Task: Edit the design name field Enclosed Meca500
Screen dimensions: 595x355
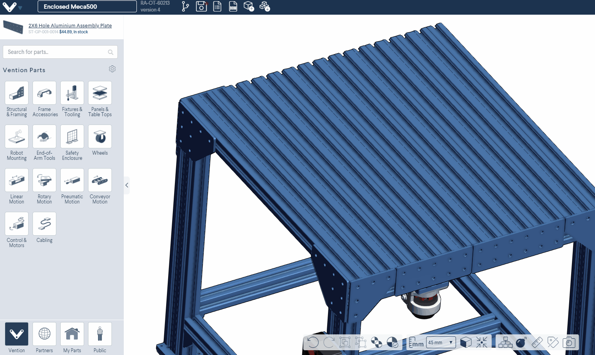Action: pos(87,6)
